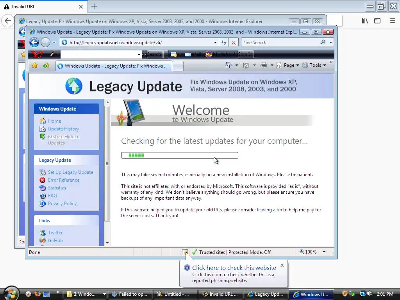The image size is (400, 300).
Task: Open Restore Hidden Updates link
Action: [x=64, y=140]
